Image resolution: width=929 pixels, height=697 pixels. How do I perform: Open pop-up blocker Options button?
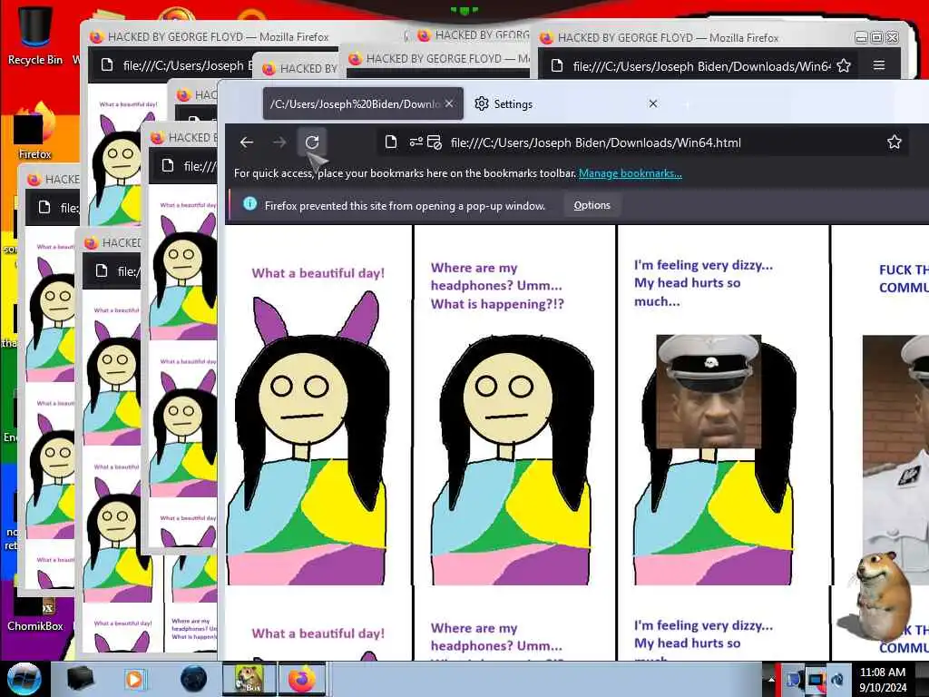pyautogui.click(x=592, y=205)
